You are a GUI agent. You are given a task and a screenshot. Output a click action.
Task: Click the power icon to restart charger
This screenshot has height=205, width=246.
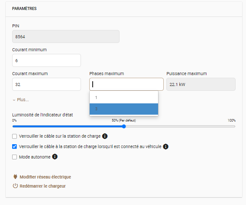(15, 186)
